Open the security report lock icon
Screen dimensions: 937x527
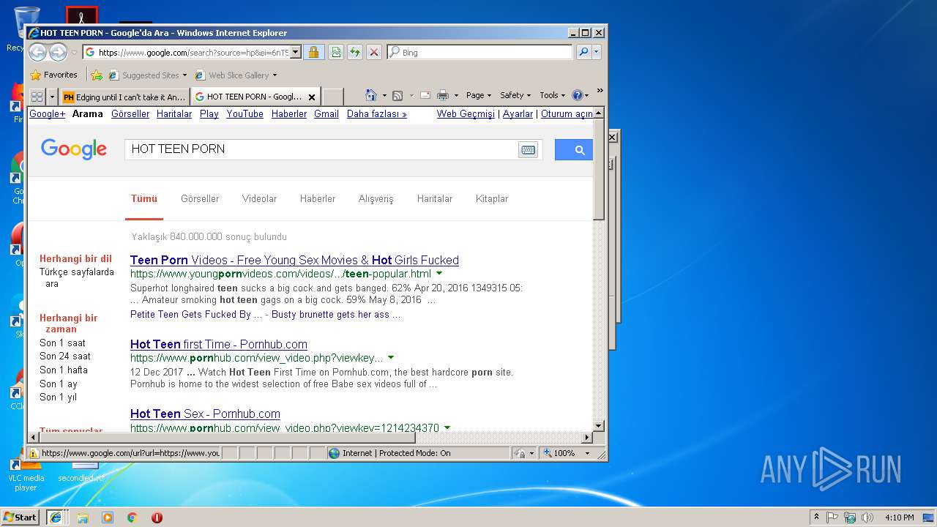[x=313, y=52]
